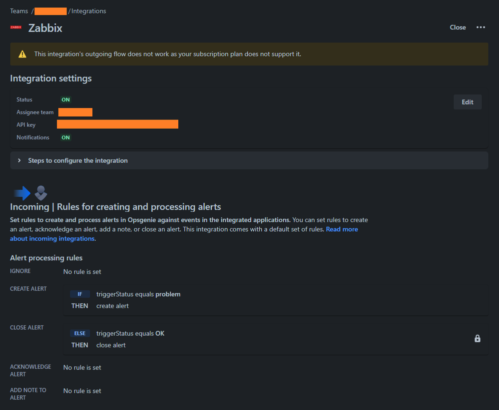The width and height of the screenshot is (499, 410).
Task: Click 'No rule is set' beside ACKNOWLEDGE ALERT
Action: (82, 367)
